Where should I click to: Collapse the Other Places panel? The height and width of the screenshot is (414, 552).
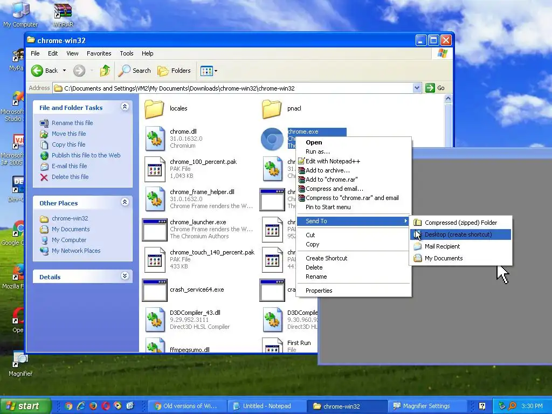point(125,202)
